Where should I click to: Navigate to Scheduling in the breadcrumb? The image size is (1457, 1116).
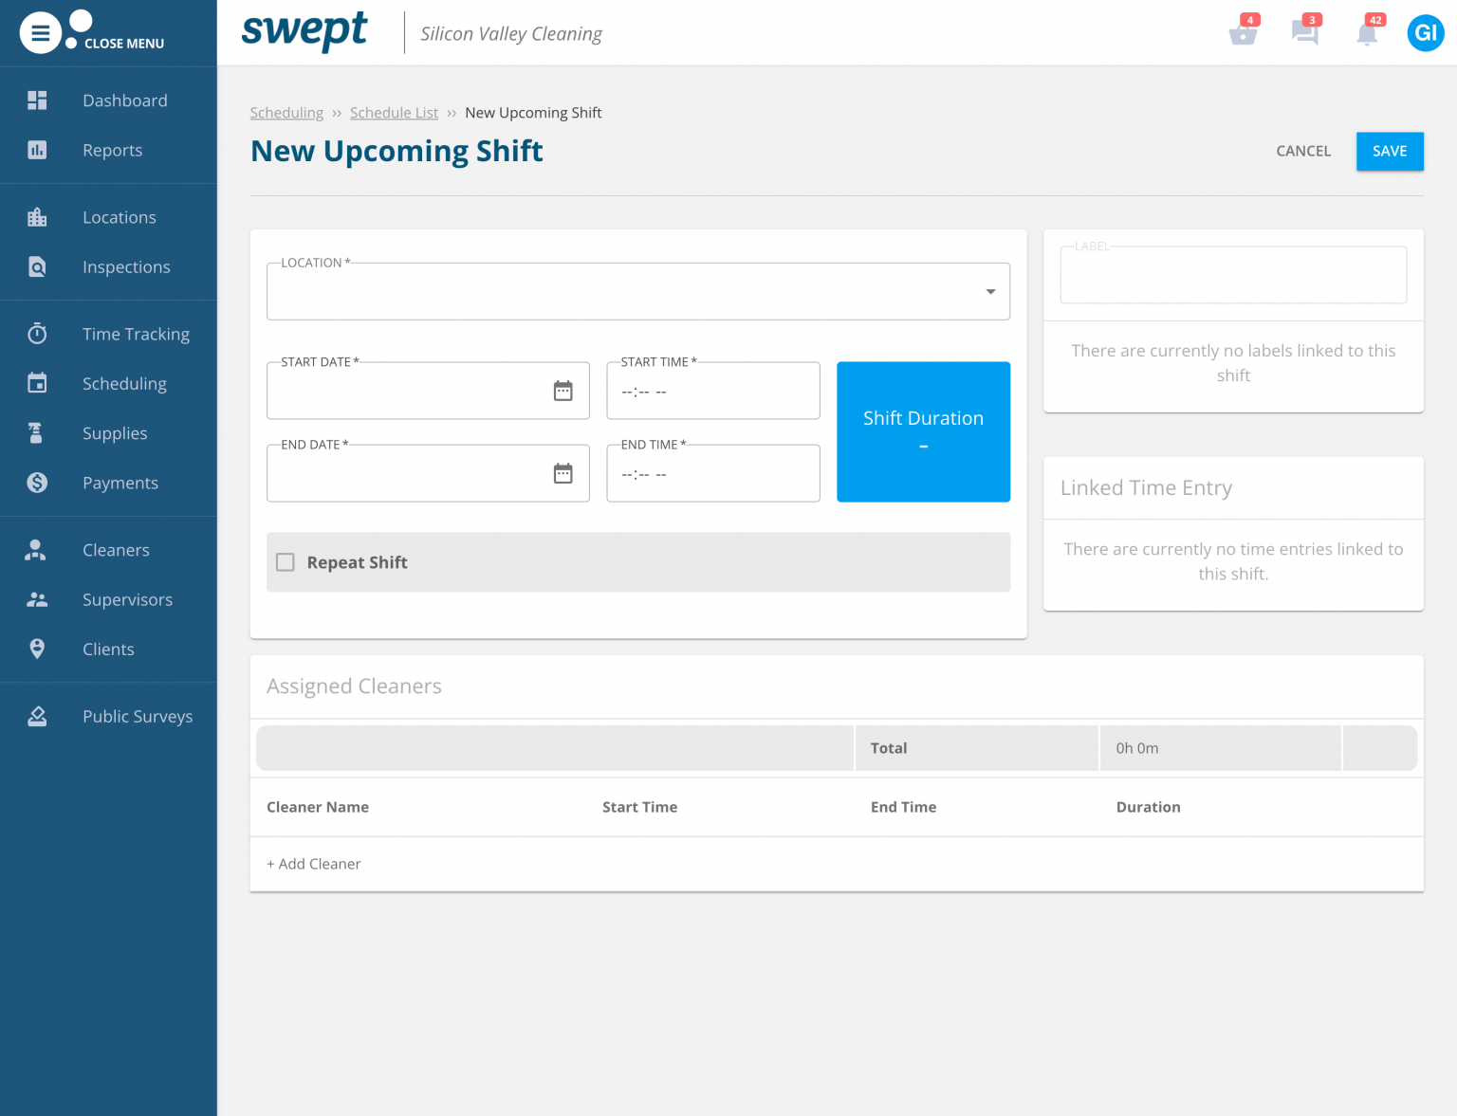286,112
